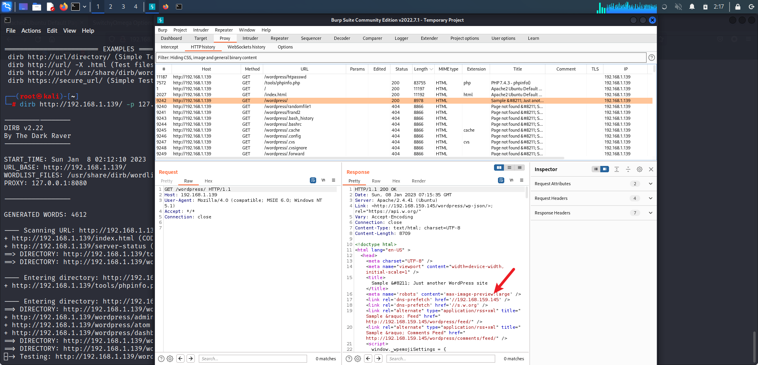Sort history by the Method column
This screenshot has width=758, height=365.
tap(252, 69)
